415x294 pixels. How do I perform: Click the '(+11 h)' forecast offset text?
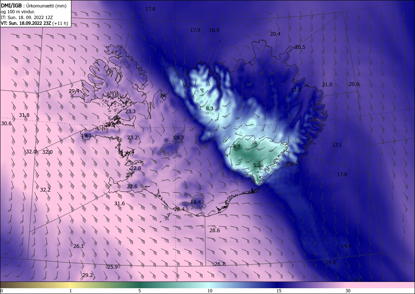pyautogui.click(x=60, y=23)
